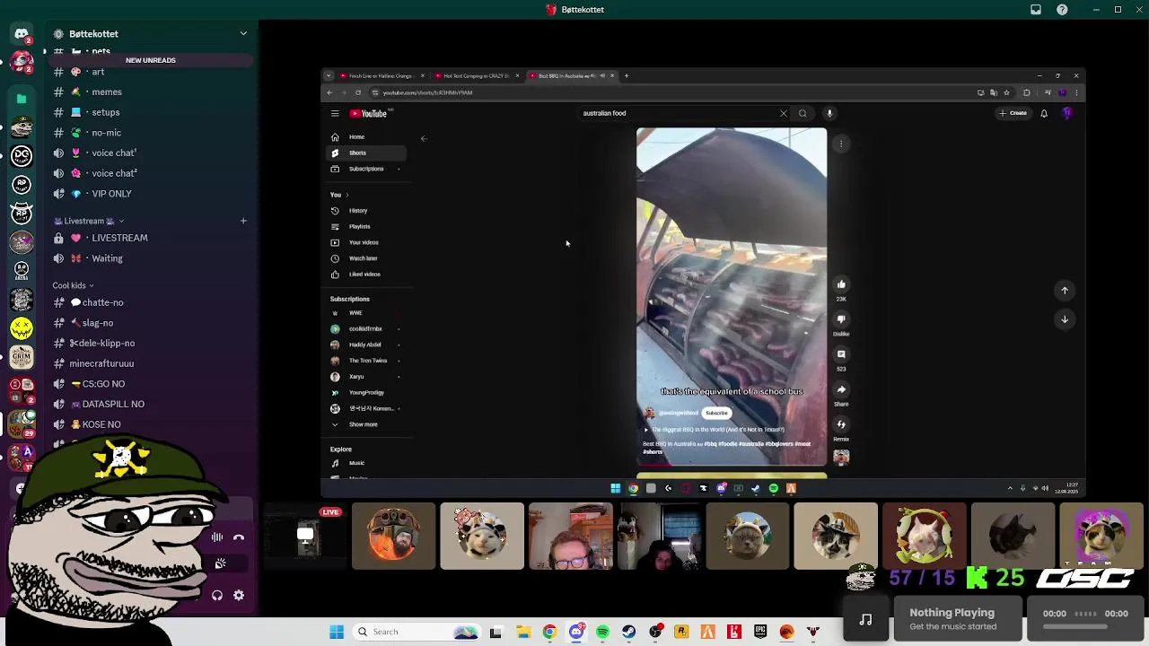Switch to Hot Tent Camping browser tab

point(477,75)
